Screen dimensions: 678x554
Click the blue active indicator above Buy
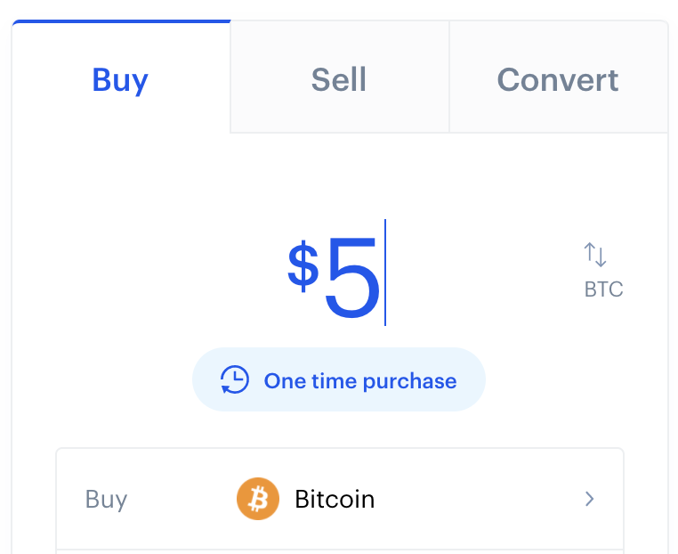pos(122,21)
